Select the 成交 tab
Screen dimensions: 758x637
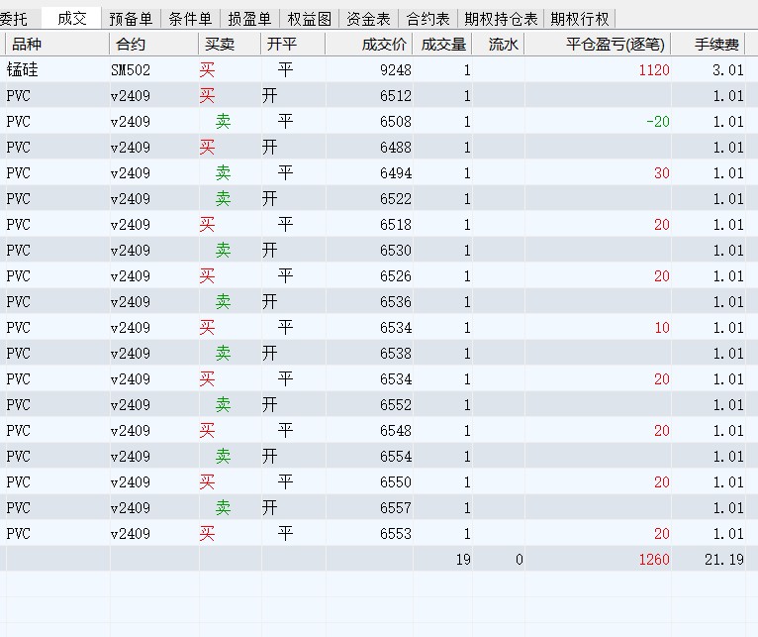71,19
